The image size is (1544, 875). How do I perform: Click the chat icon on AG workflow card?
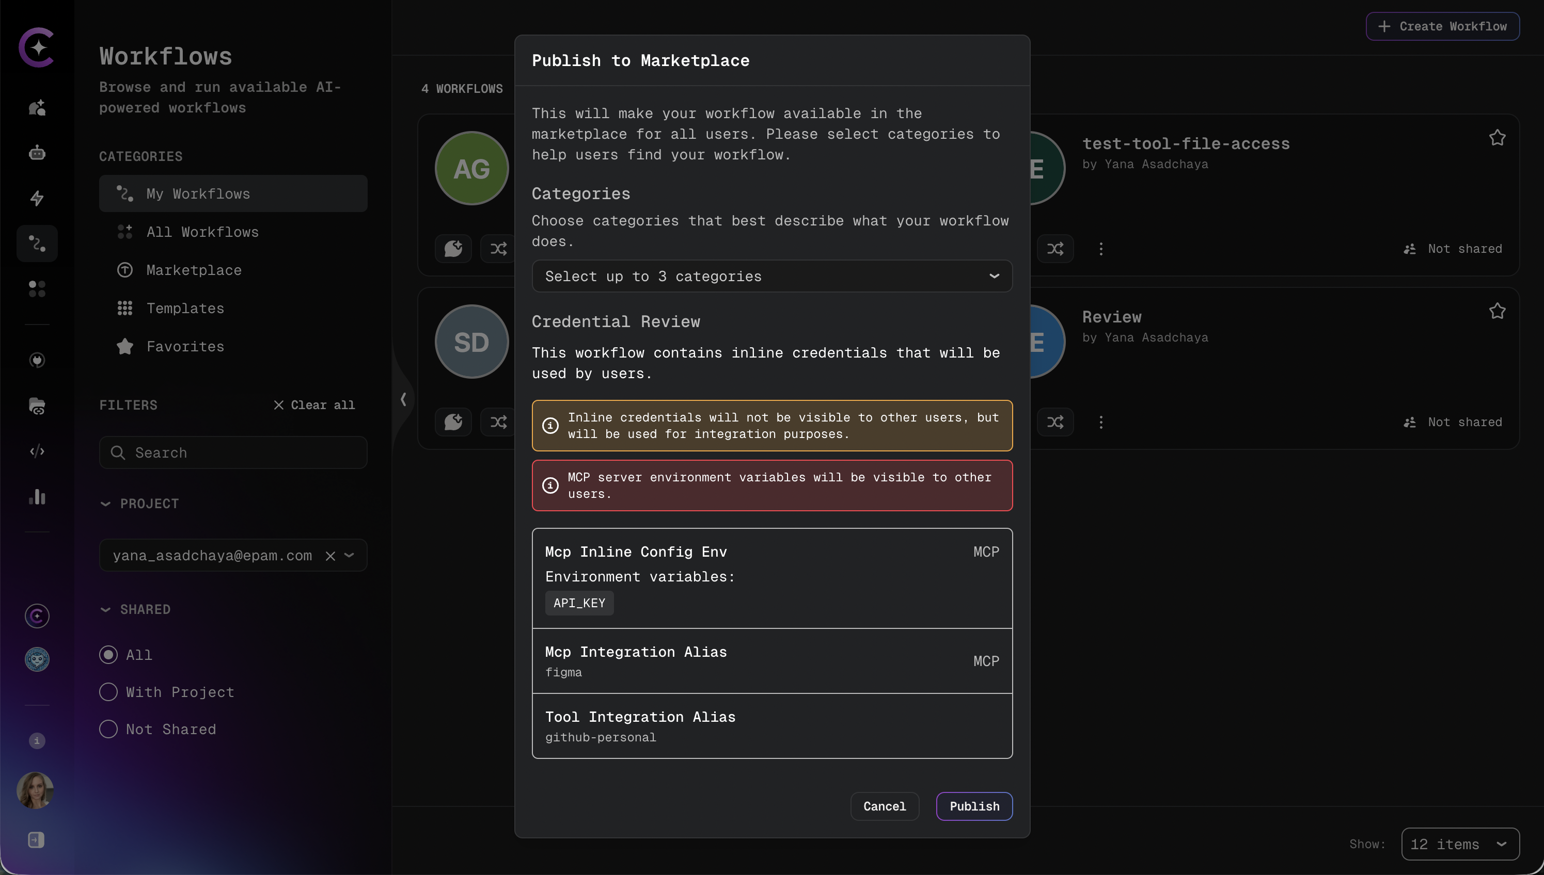(453, 248)
